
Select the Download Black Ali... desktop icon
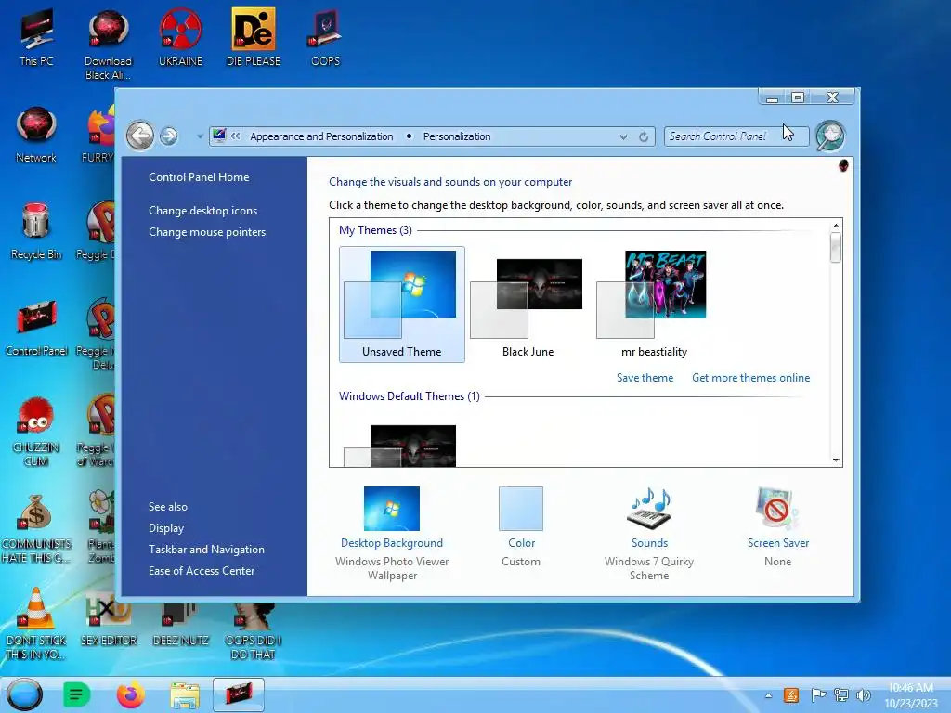tap(108, 45)
